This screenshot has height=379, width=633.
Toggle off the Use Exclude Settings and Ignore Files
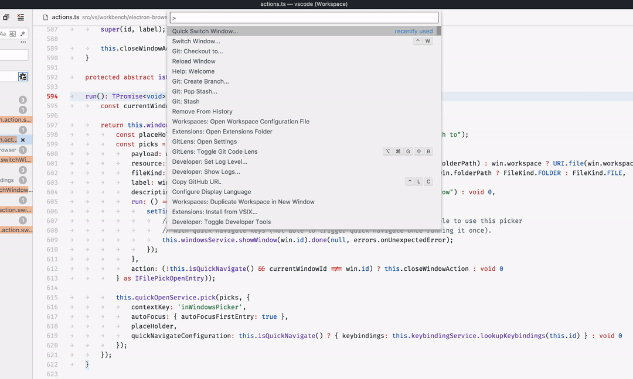[23, 76]
